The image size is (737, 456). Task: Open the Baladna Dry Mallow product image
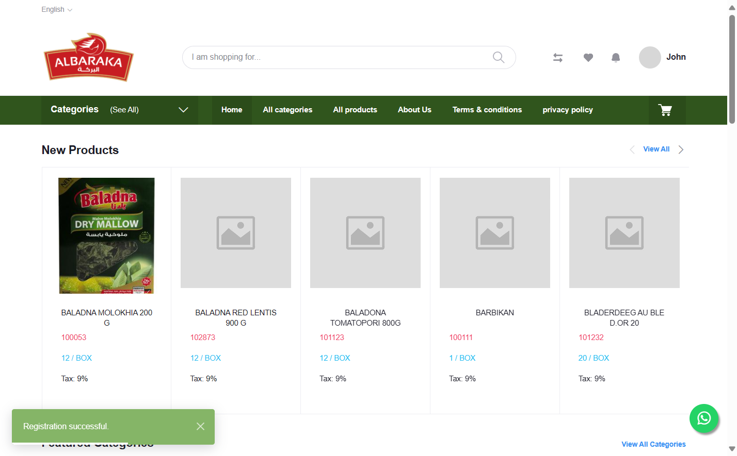[x=107, y=236]
